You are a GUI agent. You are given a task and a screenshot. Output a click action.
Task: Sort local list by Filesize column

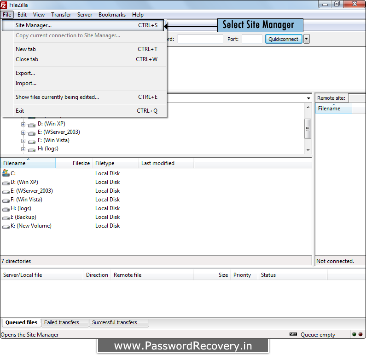pos(74,163)
